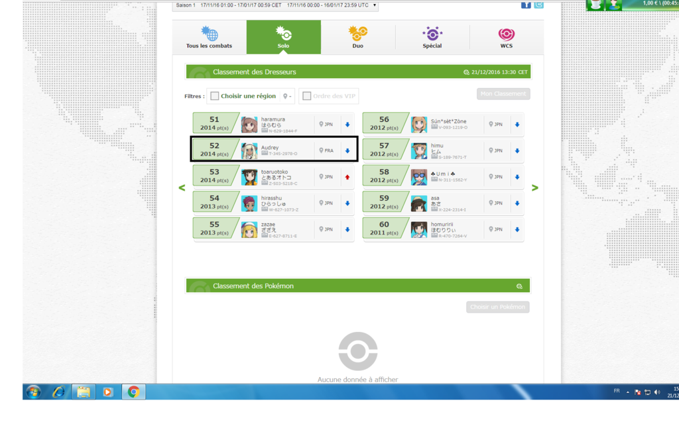This screenshot has height=424, width=679.
Task: Launch Internet Explorer from taskbar
Action: (58, 392)
